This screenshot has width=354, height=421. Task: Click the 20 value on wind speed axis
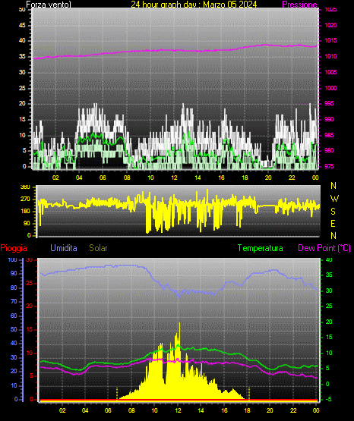[x=22, y=104]
